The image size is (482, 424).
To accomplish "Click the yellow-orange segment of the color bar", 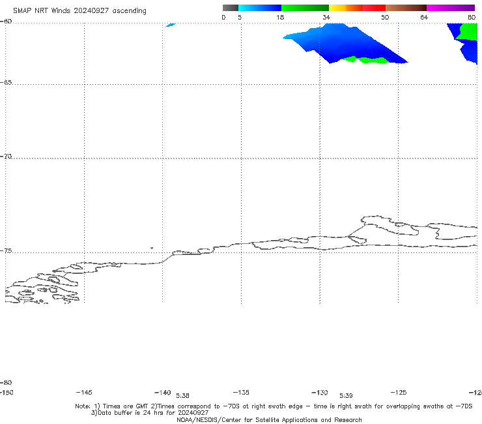I will point(346,8).
